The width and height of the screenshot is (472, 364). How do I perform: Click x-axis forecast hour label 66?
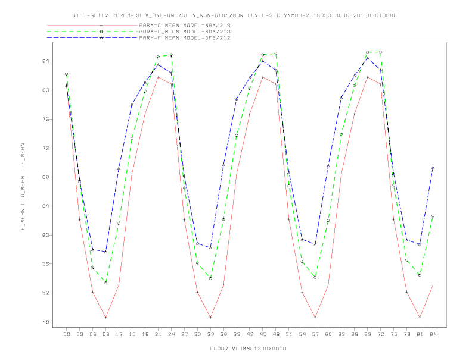click(x=355, y=334)
